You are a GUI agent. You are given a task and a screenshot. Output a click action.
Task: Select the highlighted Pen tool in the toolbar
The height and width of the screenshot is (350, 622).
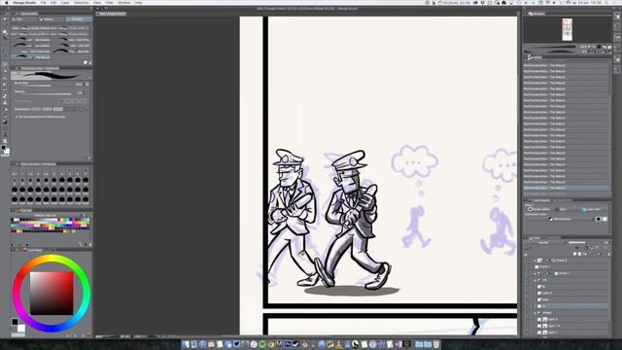pyautogui.click(x=5, y=64)
